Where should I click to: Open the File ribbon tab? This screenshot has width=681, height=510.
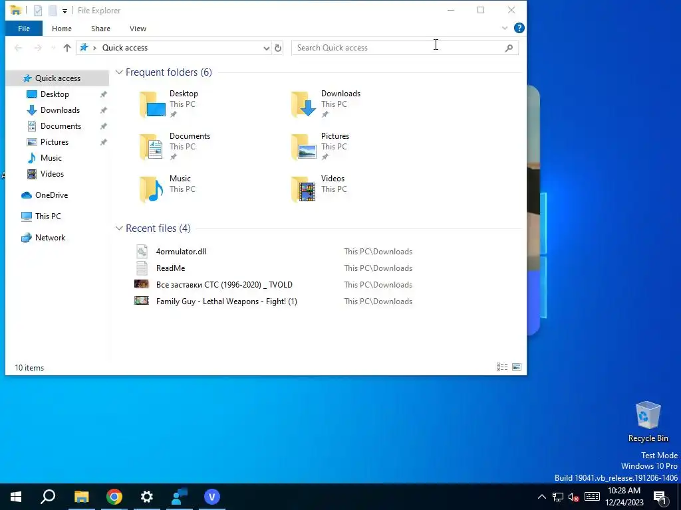pyautogui.click(x=24, y=29)
